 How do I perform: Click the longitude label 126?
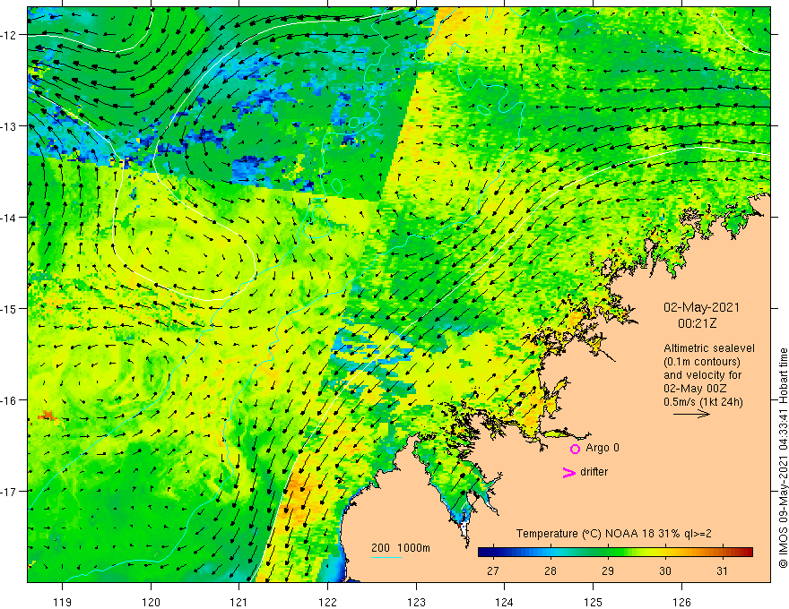(681, 602)
